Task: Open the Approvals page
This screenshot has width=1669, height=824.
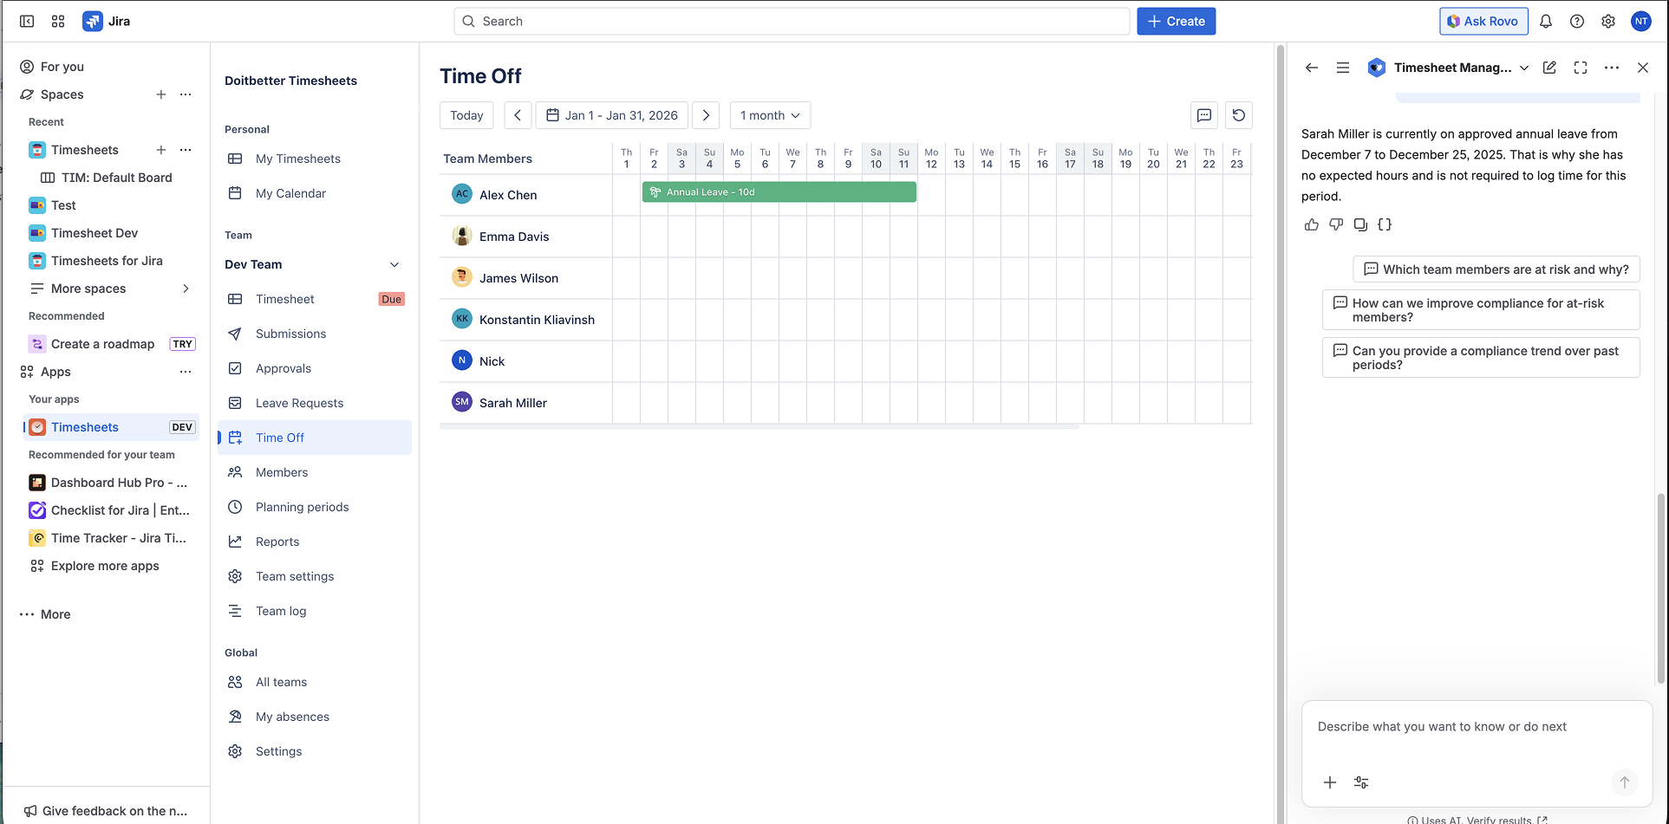Action: click(x=314, y=368)
